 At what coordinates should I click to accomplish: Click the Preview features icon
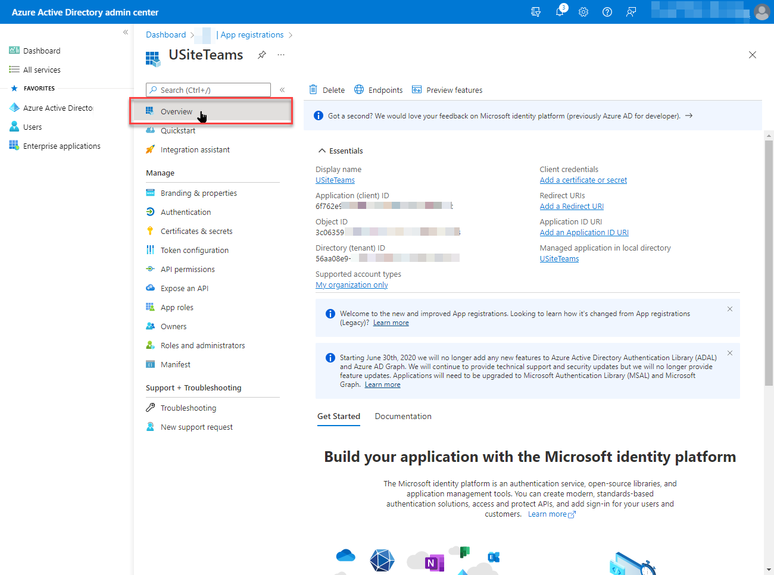click(417, 90)
